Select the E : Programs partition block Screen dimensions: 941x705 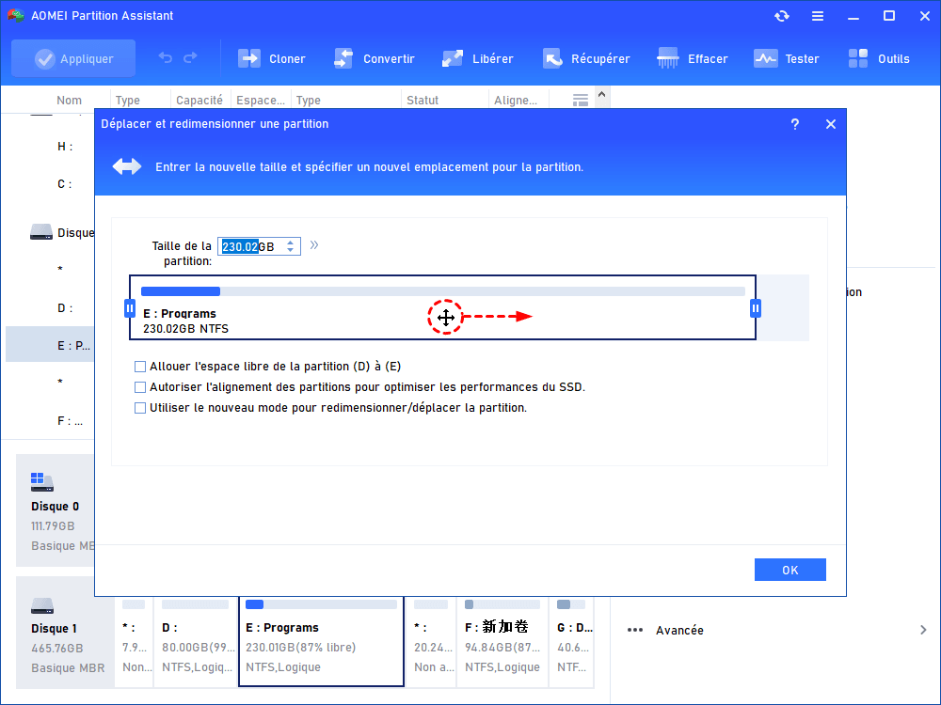point(443,307)
